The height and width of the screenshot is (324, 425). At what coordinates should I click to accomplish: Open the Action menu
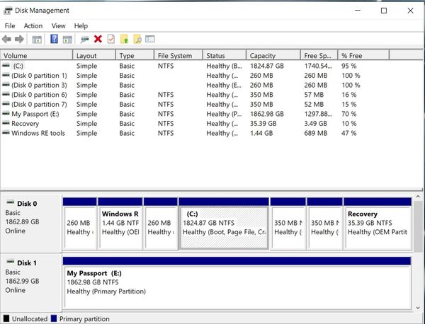[x=33, y=25]
